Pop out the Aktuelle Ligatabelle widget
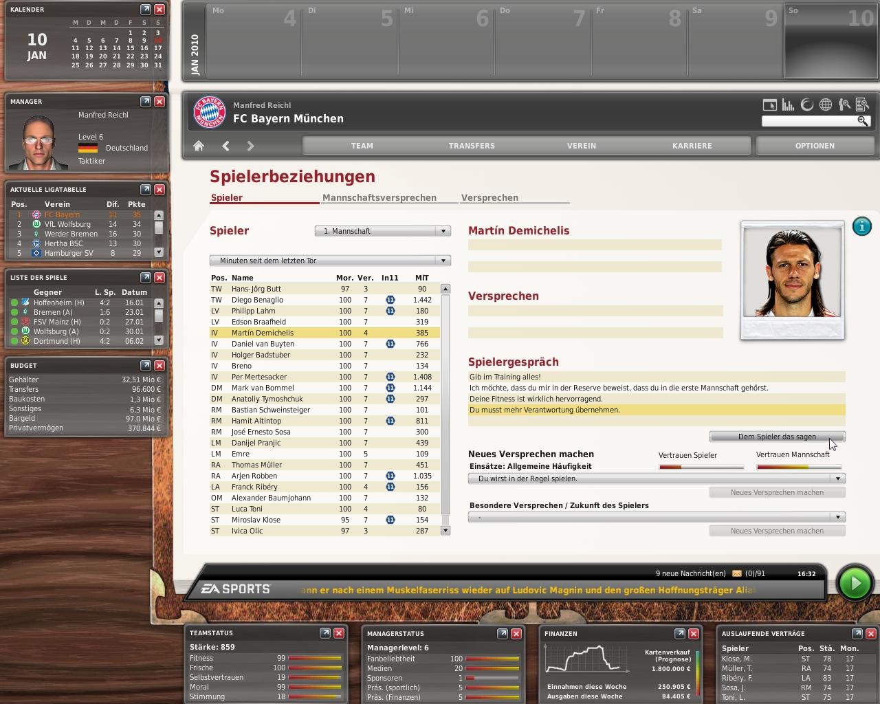 (146, 190)
